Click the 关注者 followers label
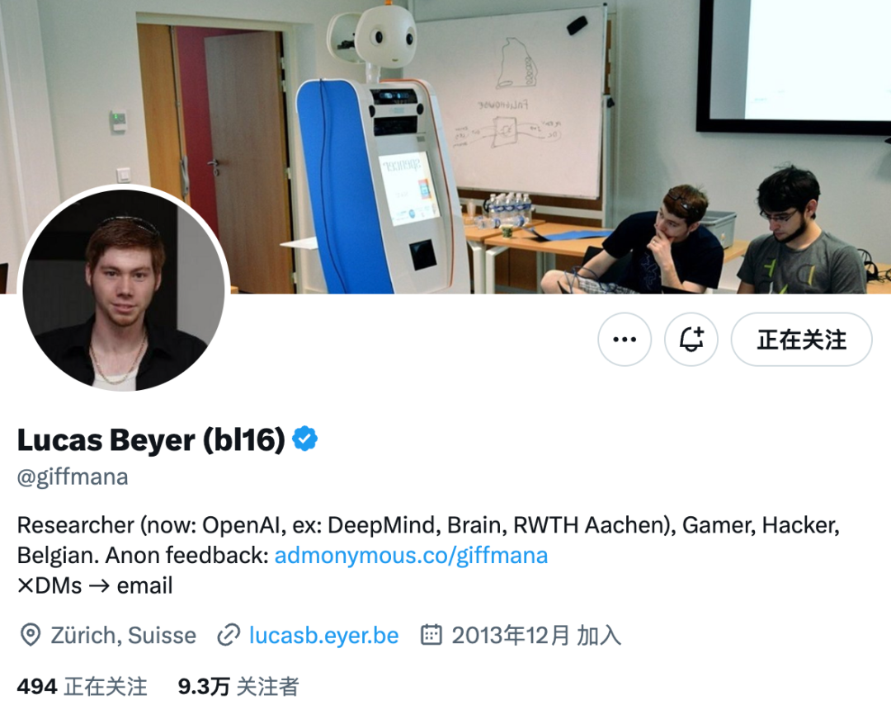 tap(267, 686)
